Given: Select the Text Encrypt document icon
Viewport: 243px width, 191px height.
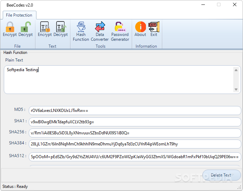Looking at the screenshot, I should [x=45, y=29].
